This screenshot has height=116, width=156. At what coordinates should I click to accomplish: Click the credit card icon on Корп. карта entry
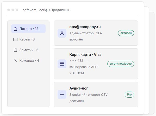[x=62, y=64]
